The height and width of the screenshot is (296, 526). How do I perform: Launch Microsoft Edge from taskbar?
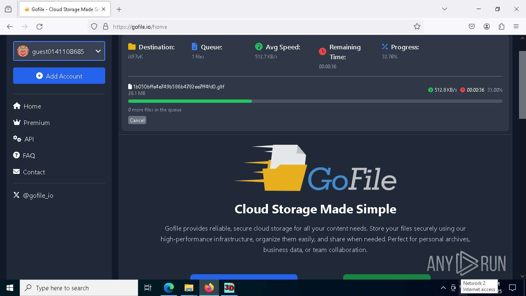click(169, 288)
